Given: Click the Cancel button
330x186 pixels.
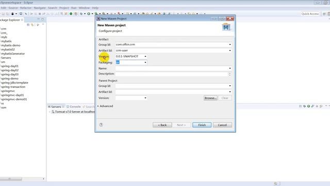Looking at the screenshot, I should pyautogui.click(x=222, y=125).
